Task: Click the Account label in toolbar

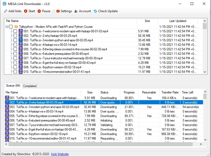Action: click(x=85, y=11)
